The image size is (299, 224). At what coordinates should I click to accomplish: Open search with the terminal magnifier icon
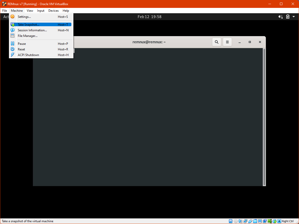click(x=216, y=42)
